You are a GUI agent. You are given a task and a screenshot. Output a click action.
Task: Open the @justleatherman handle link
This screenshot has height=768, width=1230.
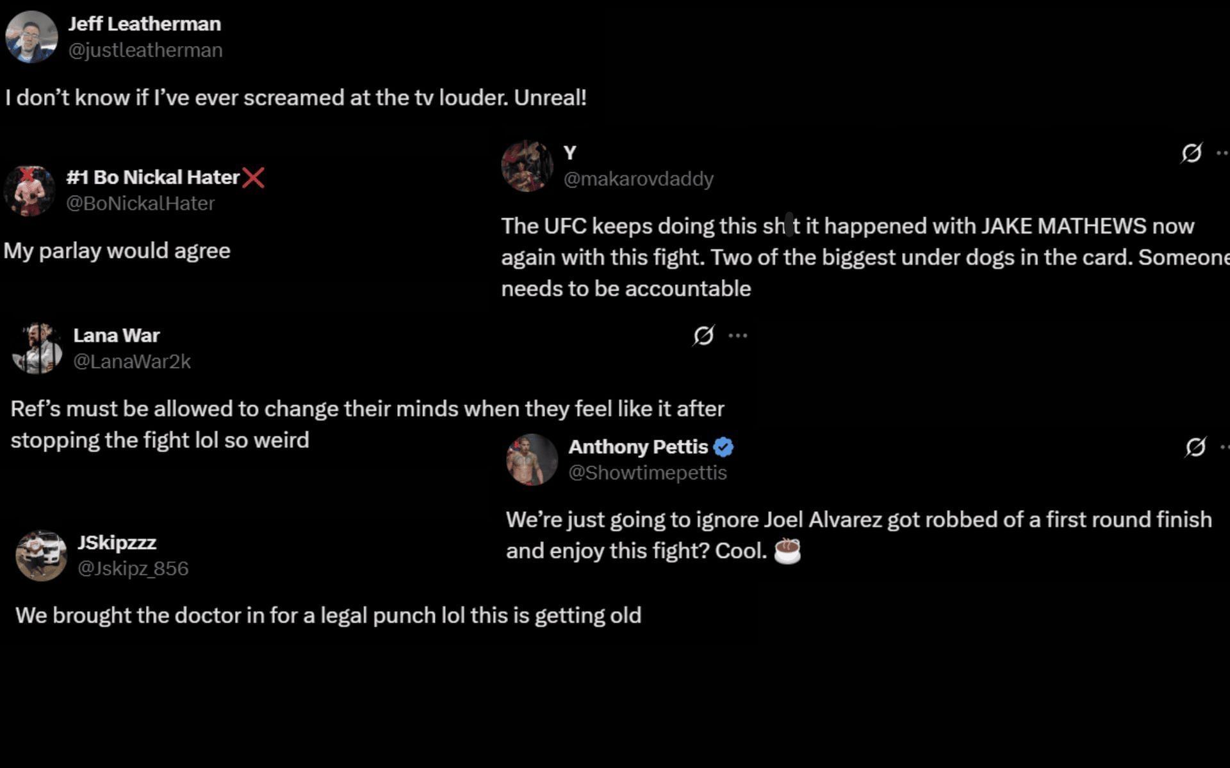(145, 50)
